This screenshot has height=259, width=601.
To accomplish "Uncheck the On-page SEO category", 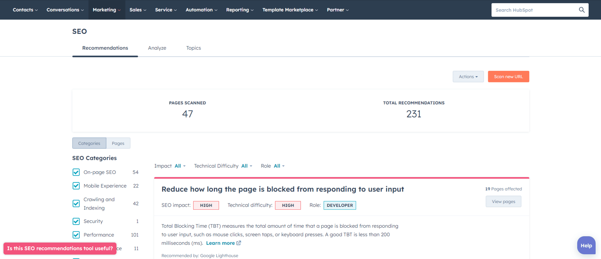I will click(76, 172).
